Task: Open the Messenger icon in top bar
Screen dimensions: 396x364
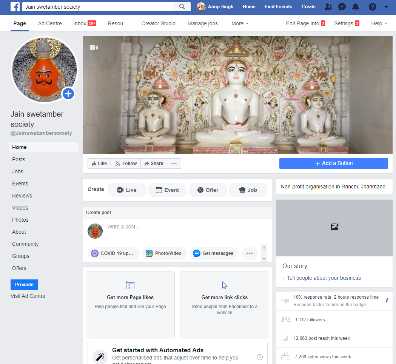Action: tap(342, 7)
